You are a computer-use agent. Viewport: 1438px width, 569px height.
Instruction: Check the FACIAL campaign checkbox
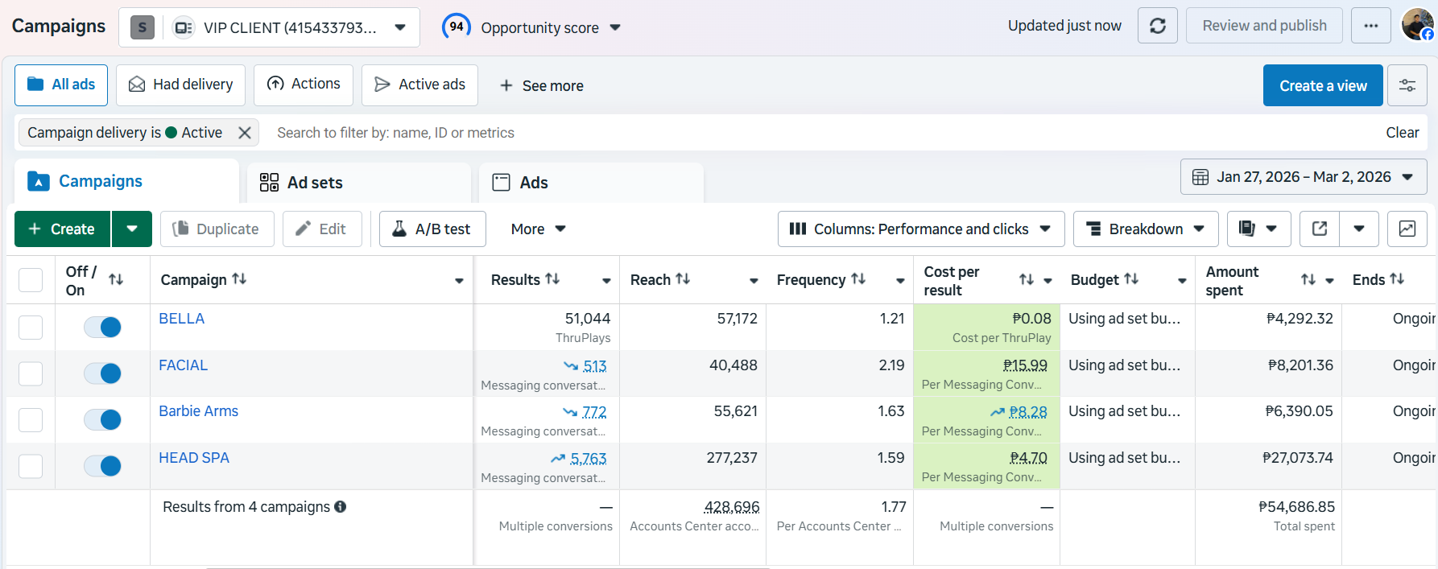tap(31, 373)
